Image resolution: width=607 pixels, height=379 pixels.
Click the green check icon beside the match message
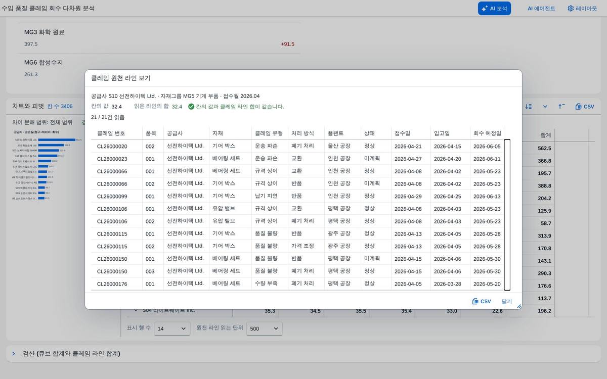click(x=191, y=107)
